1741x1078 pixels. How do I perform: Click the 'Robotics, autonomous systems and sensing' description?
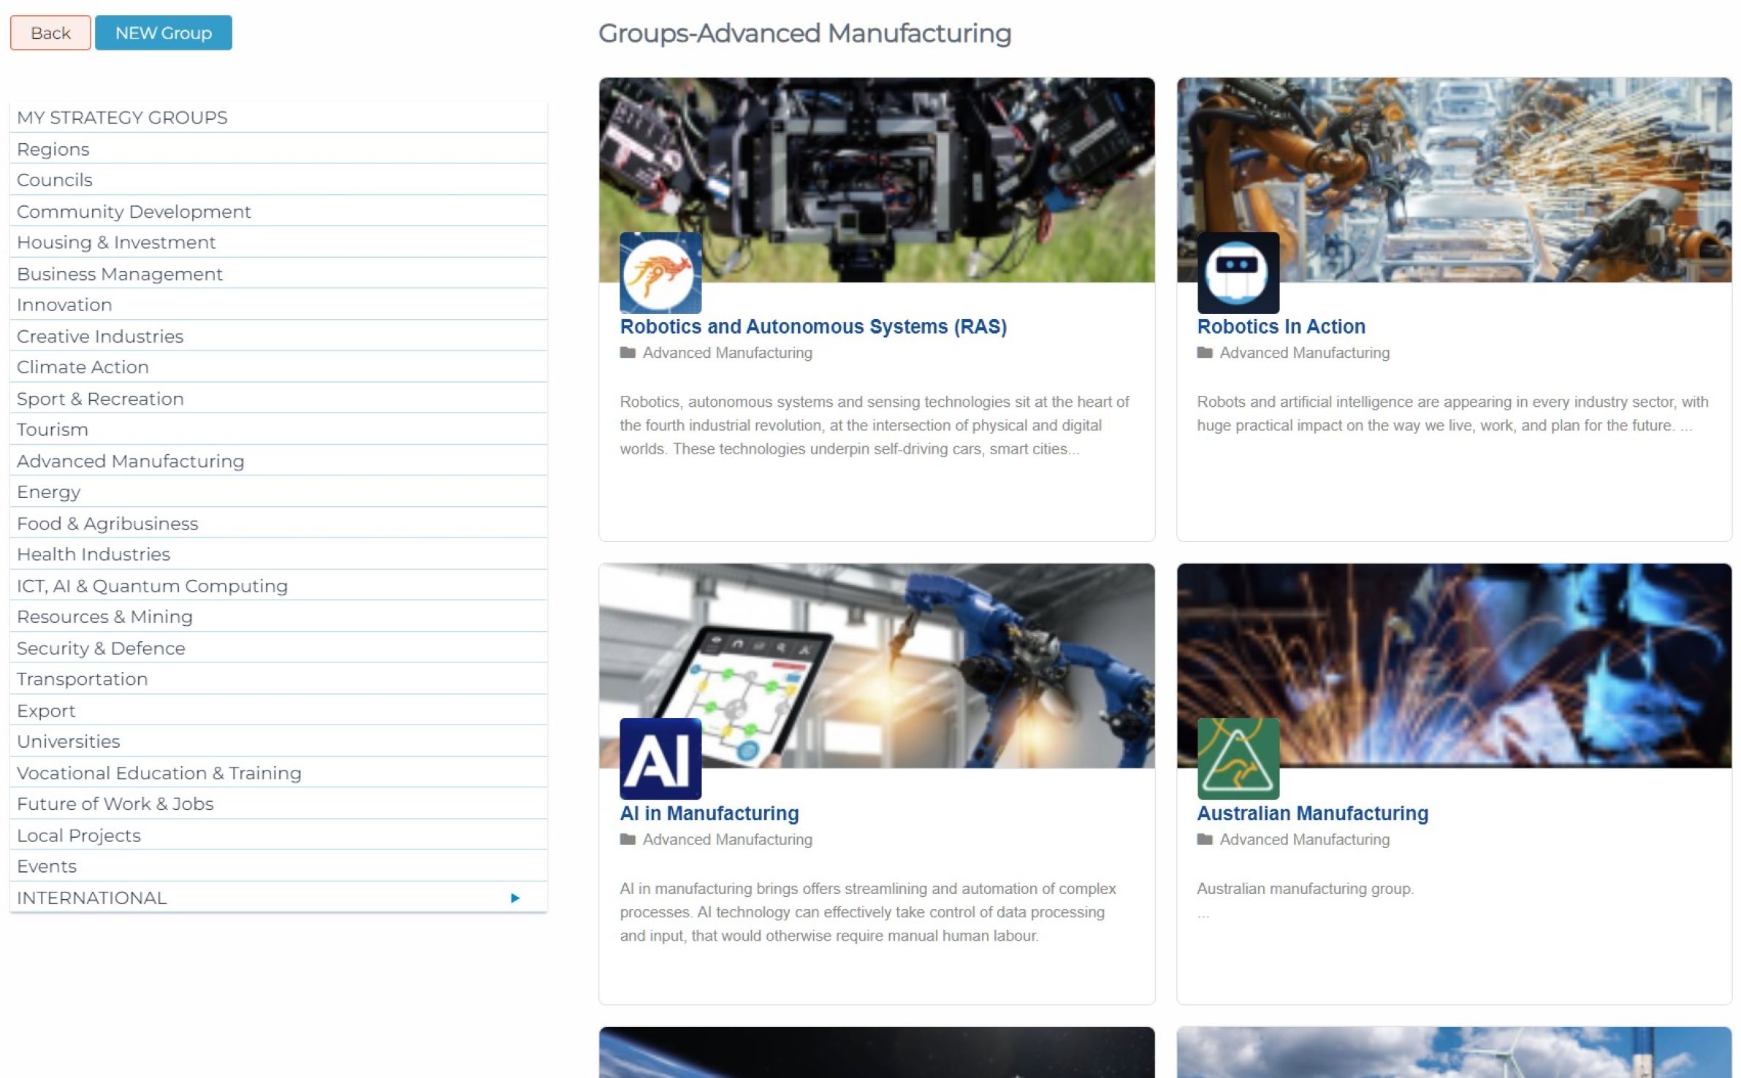tap(875, 425)
